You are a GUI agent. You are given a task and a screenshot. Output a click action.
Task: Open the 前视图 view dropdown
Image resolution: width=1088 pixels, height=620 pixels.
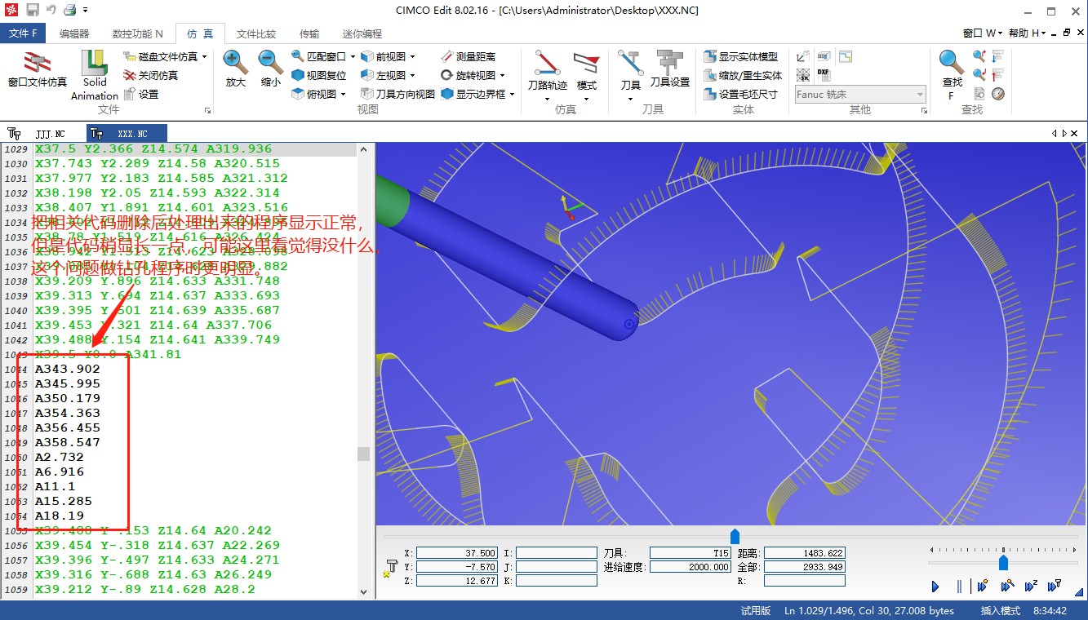click(x=412, y=56)
